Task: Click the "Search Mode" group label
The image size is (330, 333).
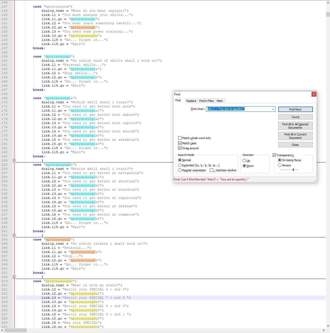Action: pos(186,155)
